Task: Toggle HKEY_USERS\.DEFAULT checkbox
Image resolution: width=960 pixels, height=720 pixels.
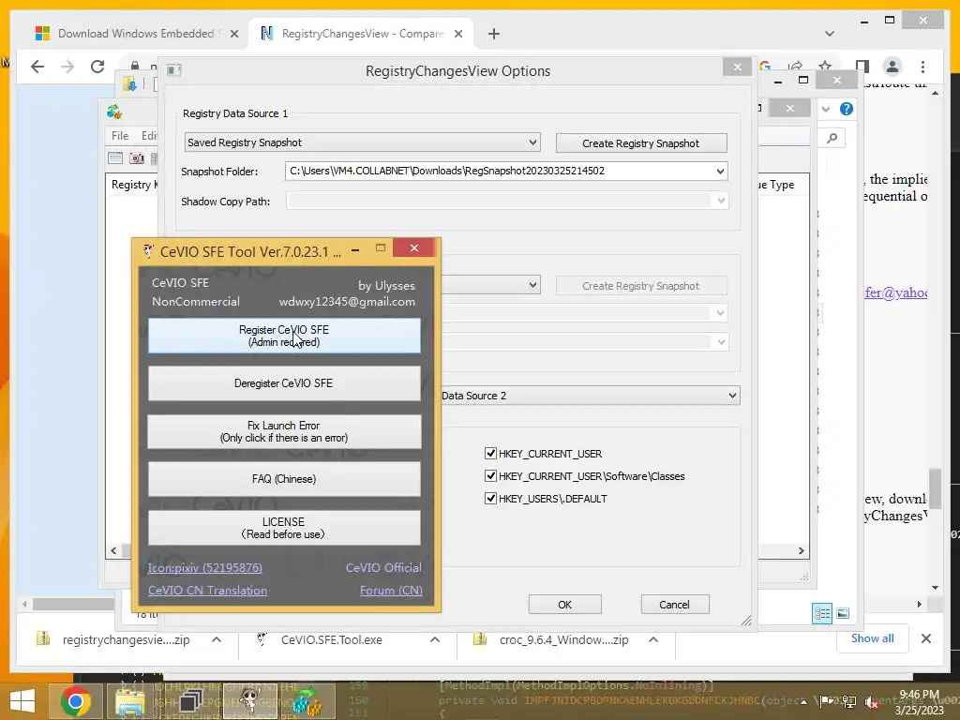Action: (x=490, y=499)
